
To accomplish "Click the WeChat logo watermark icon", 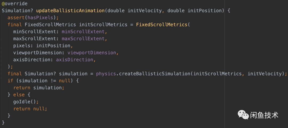I will click(x=243, y=115).
